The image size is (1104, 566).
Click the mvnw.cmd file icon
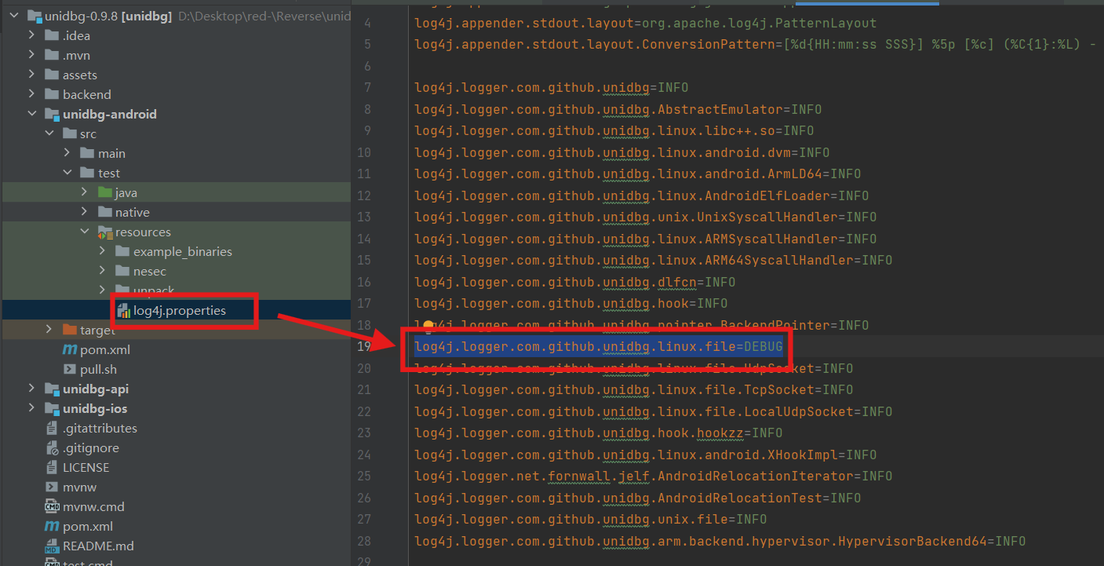53,507
